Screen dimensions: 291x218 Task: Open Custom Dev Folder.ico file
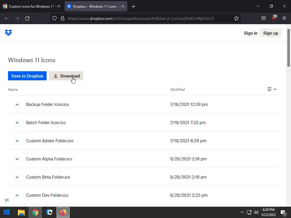(47, 195)
